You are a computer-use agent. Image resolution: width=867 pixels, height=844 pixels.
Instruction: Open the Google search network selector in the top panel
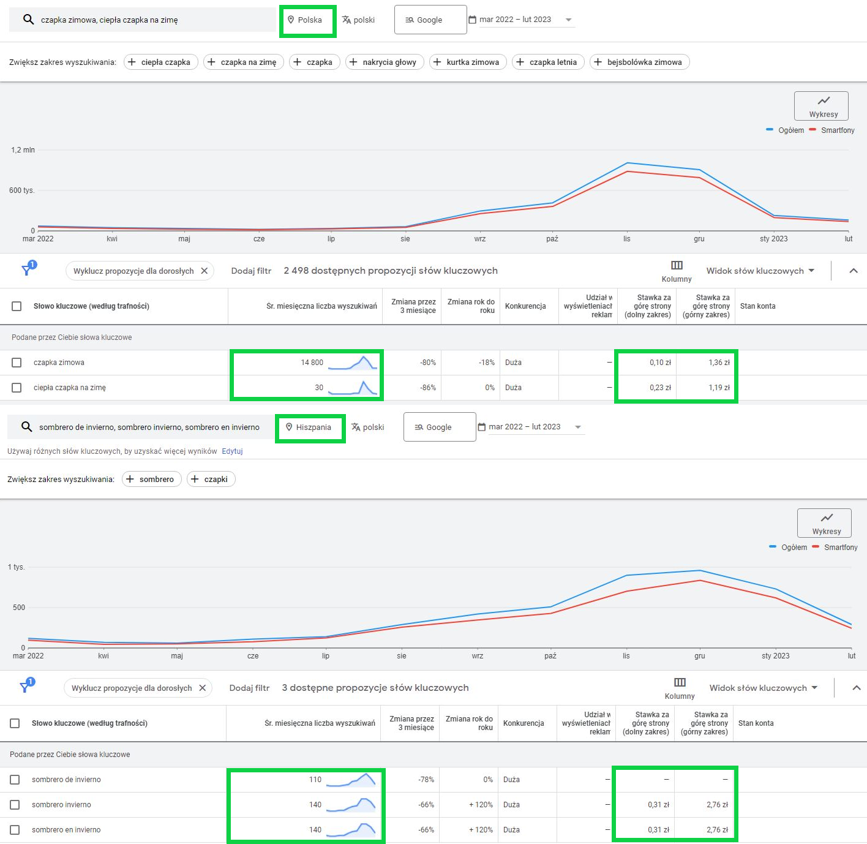pyautogui.click(x=430, y=20)
